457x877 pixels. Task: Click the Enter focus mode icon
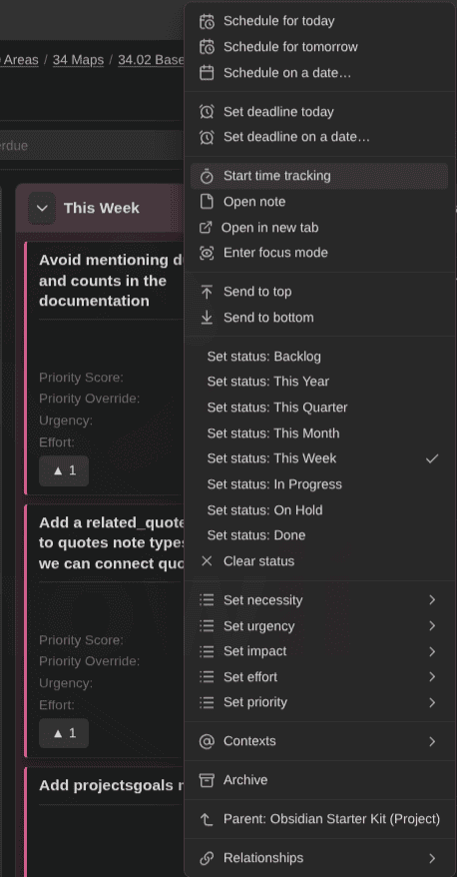pos(207,253)
